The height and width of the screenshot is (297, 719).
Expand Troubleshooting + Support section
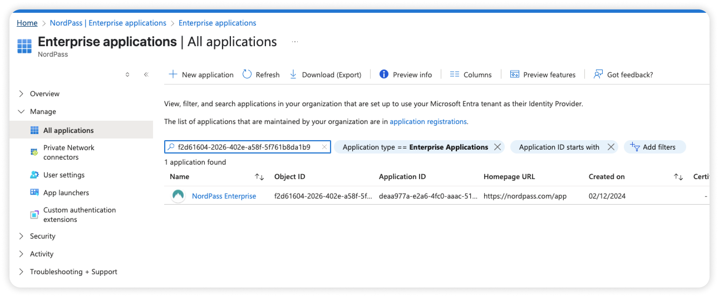(x=21, y=272)
